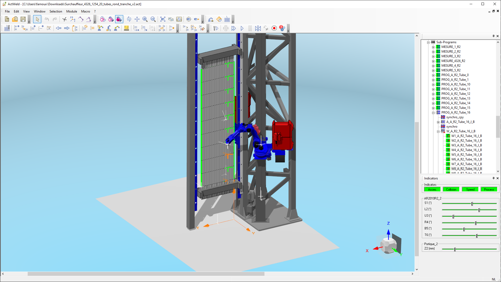Click the green Speed indicator button

[x=470, y=190]
